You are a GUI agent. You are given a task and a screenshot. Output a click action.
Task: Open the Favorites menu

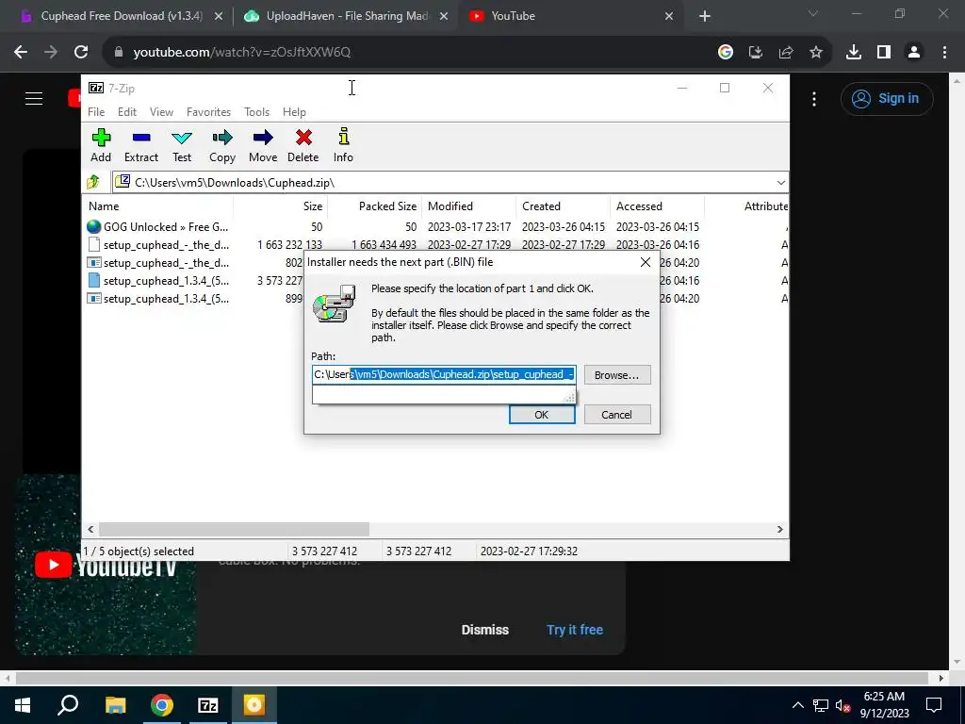pyautogui.click(x=208, y=112)
